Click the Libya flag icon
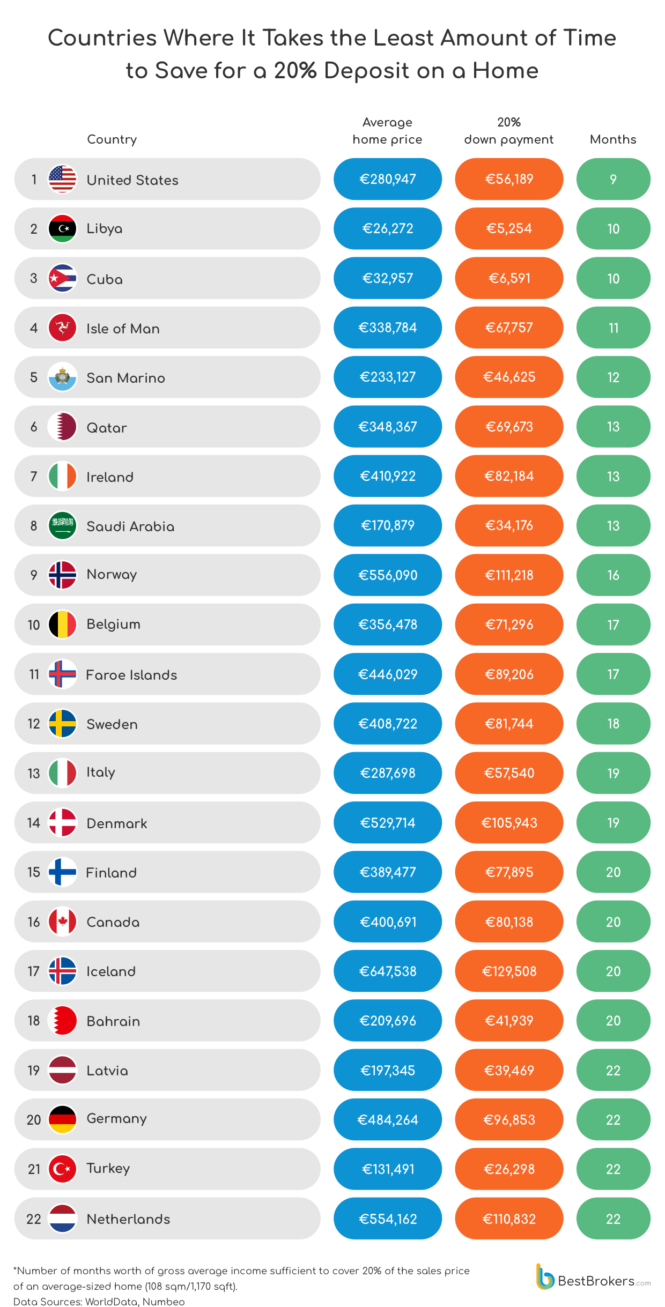 [62, 228]
